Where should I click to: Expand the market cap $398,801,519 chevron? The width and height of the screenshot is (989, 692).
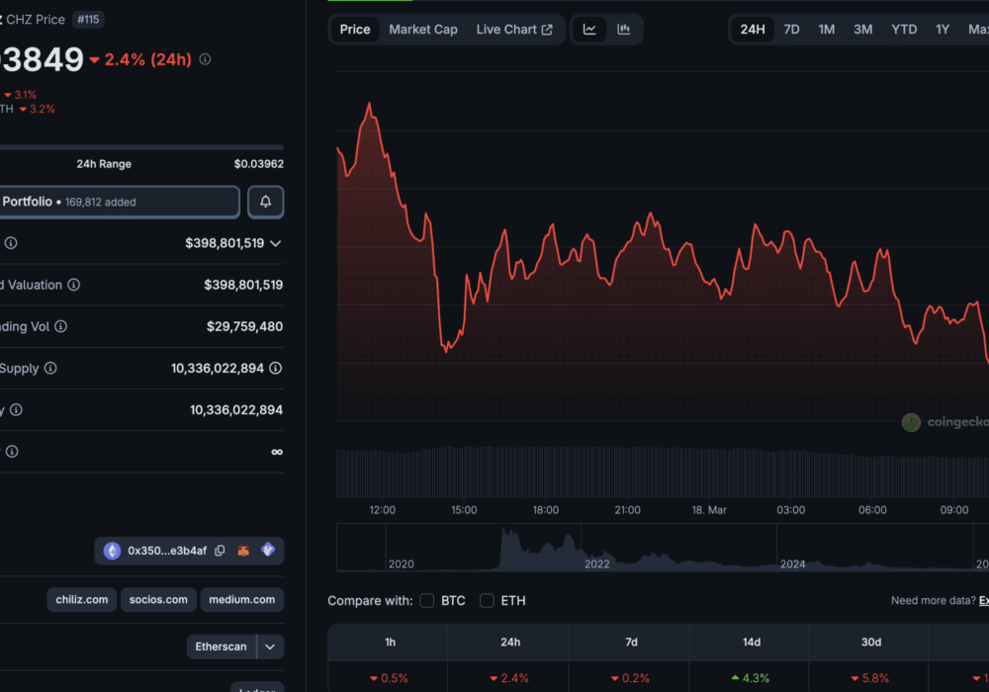(275, 243)
